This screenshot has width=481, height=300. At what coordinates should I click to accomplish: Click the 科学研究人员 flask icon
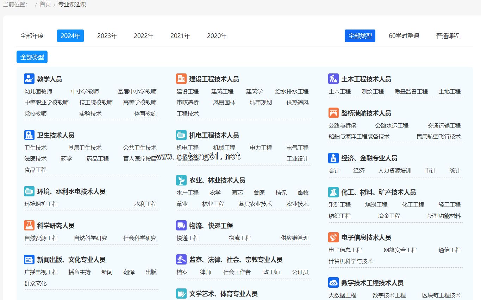pyautogui.click(x=29, y=225)
